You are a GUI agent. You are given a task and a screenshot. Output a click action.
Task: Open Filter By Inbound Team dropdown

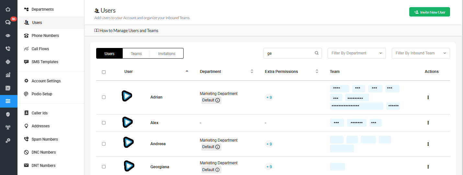tap(421, 53)
